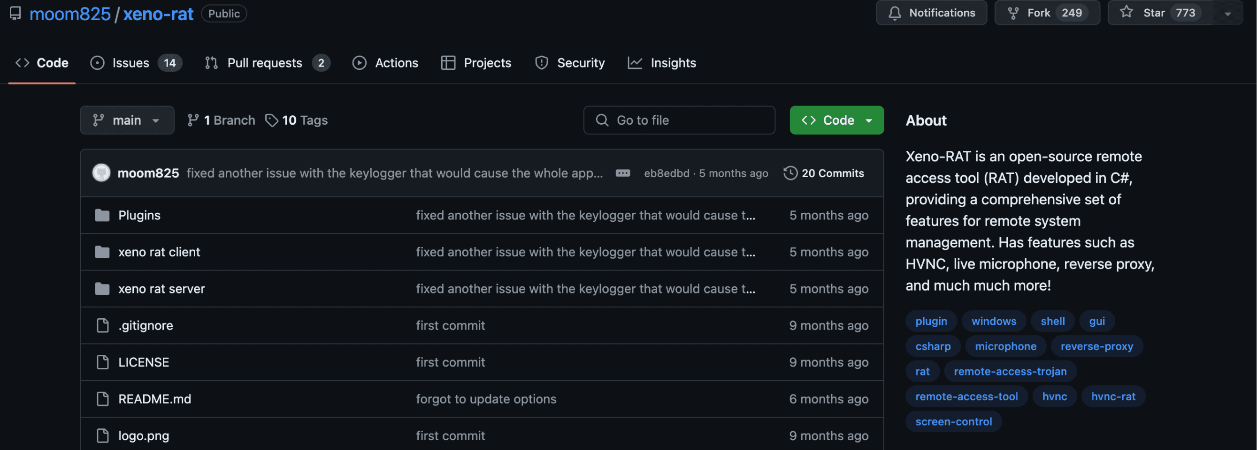Star the xeno-rat repository
Screen dimensions: 1257x450
[x=1160, y=13]
